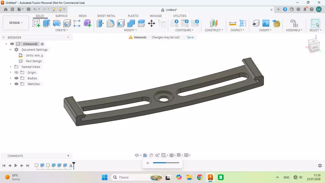Select the Move/Copy tool
The image size is (325, 183).
tap(151, 24)
